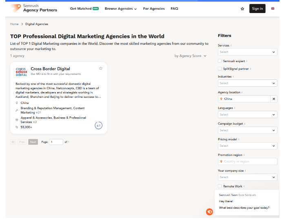Open the Your company size dropdown
Viewport: 284px width, 220px height.
click(x=247, y=177)
